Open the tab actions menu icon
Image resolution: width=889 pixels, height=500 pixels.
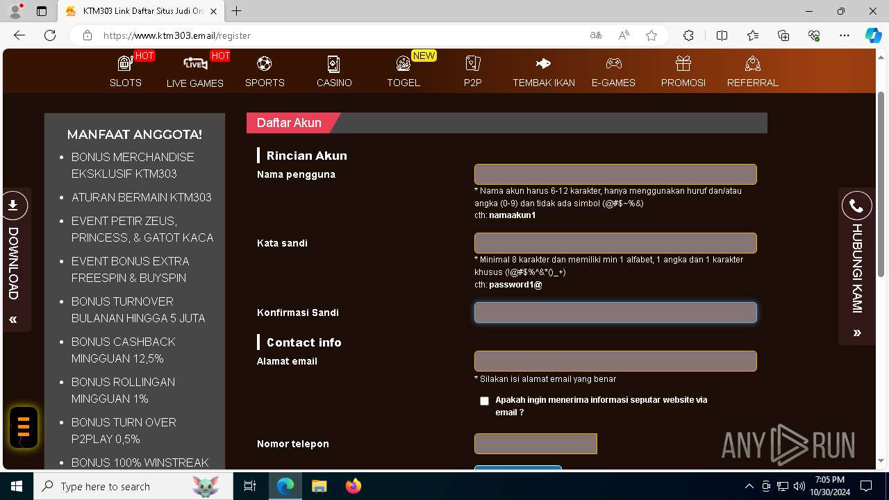[42, 11]
